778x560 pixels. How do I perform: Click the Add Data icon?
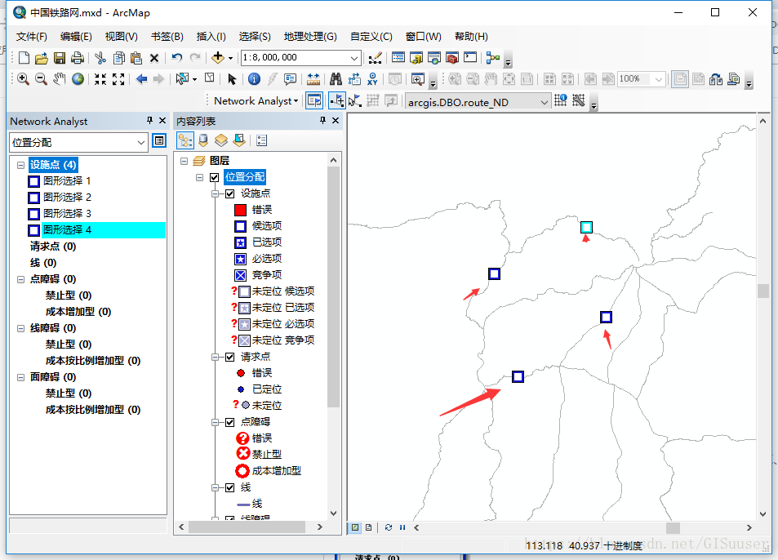(x=218, y=57)
